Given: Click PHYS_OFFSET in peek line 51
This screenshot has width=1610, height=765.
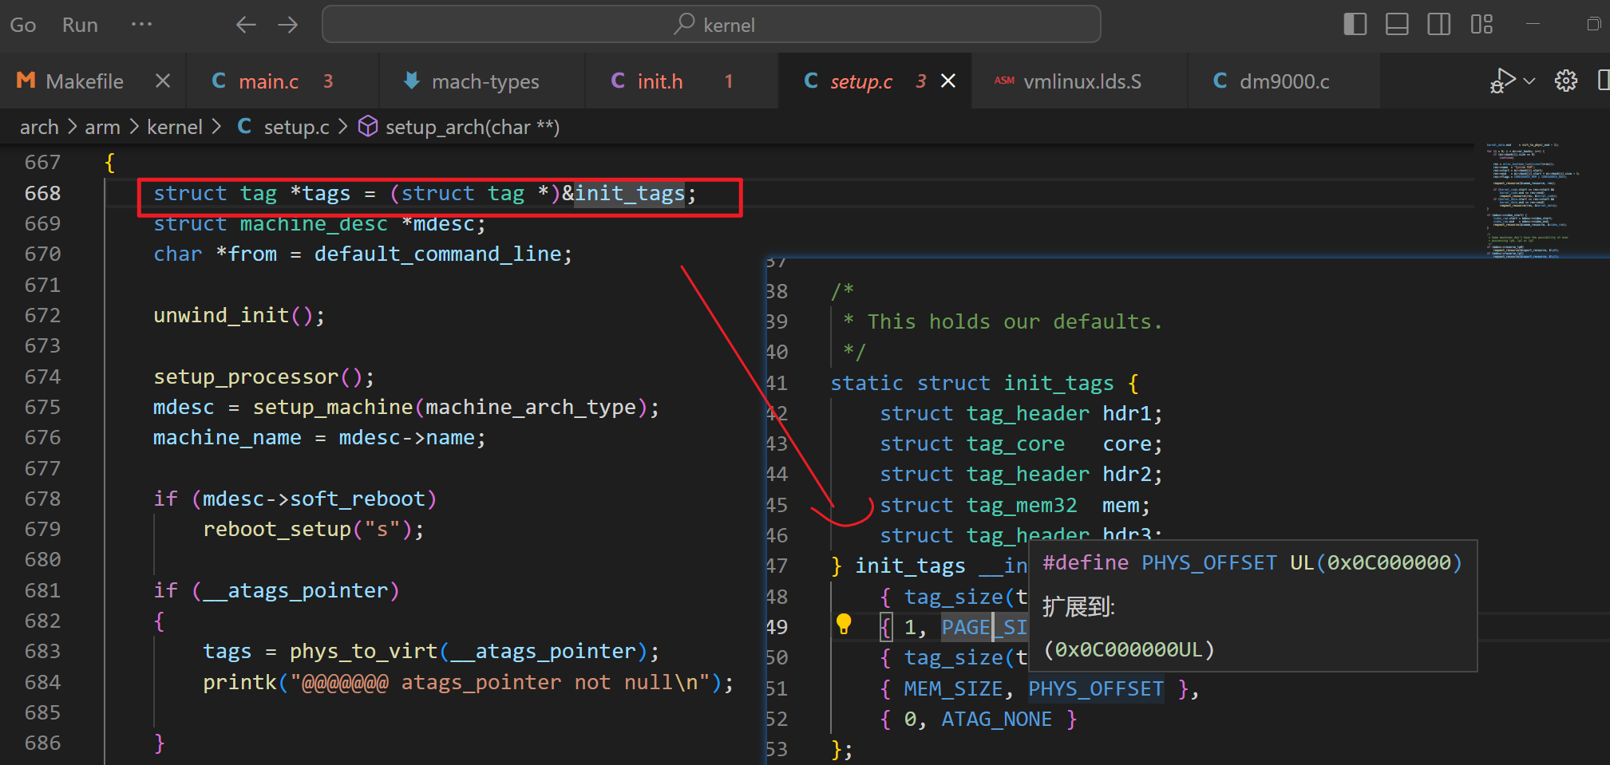Looking at the screenshot, I should [x=1095, y=688].
